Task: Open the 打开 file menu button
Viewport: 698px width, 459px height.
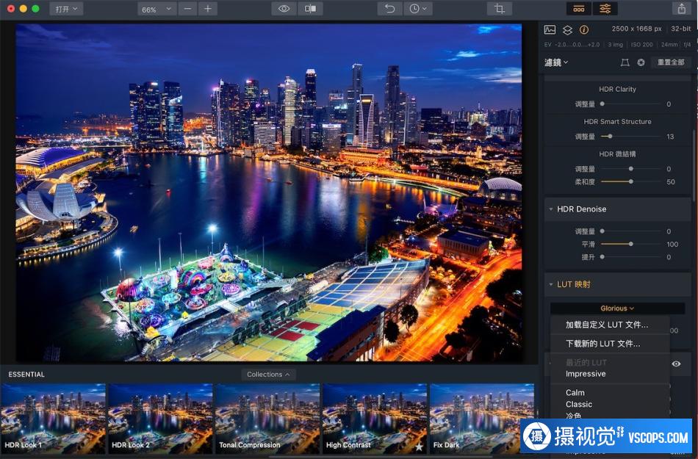Action: (x=66, y=9)
